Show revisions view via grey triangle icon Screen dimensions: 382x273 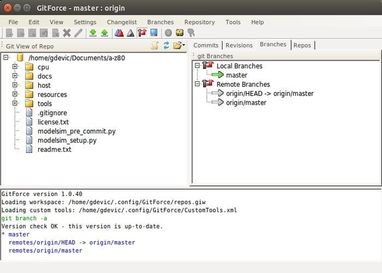pos(130,33)
